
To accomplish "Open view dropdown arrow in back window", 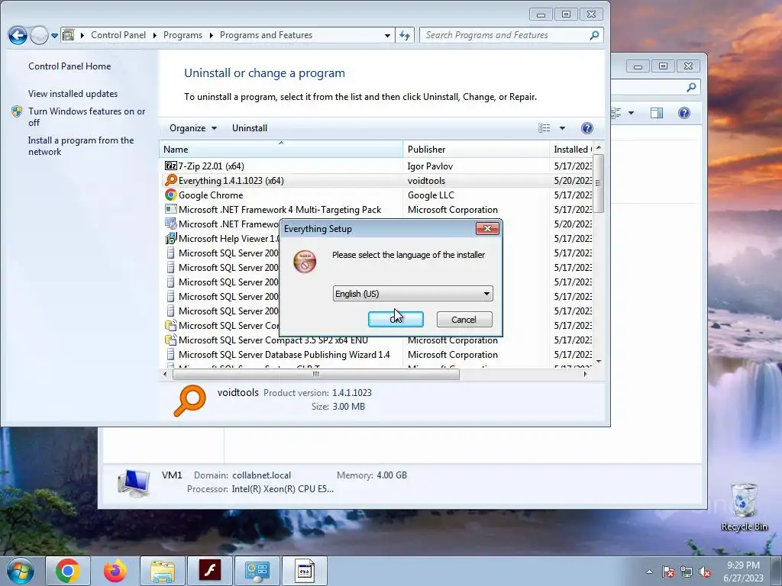I will tap(631, 113).
